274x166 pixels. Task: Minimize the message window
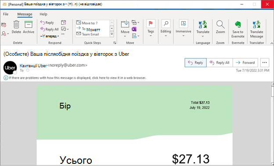click(x=242, y=4)
